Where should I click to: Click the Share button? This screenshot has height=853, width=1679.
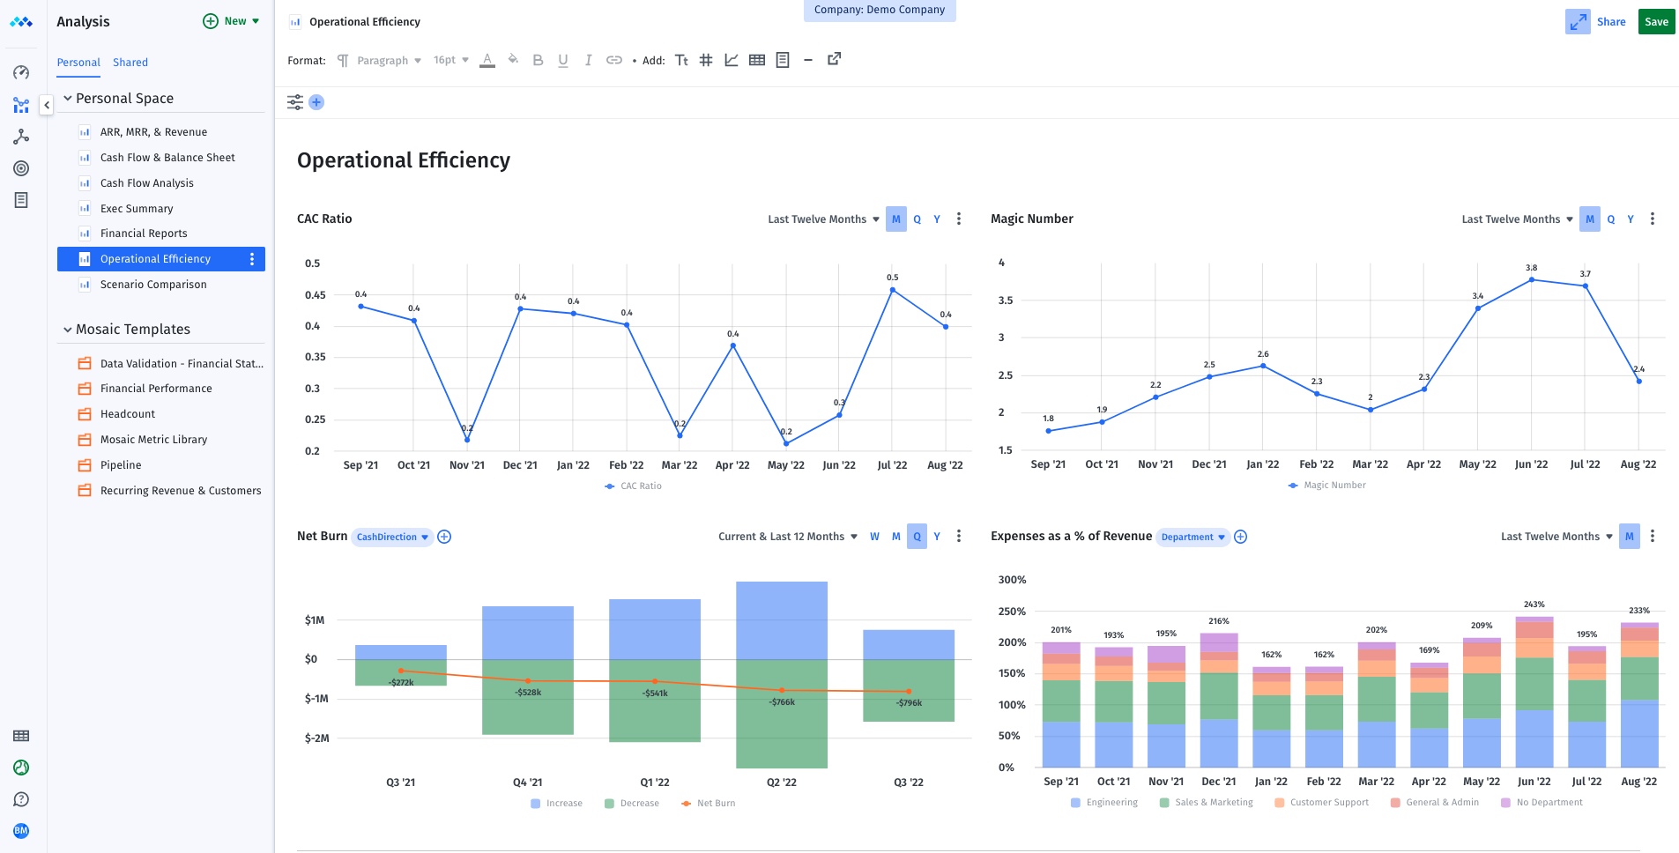coord(1611,22)
